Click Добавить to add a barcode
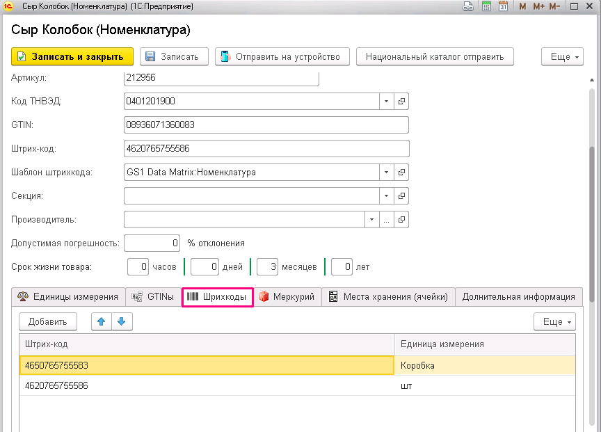 (x=48, y=321)
